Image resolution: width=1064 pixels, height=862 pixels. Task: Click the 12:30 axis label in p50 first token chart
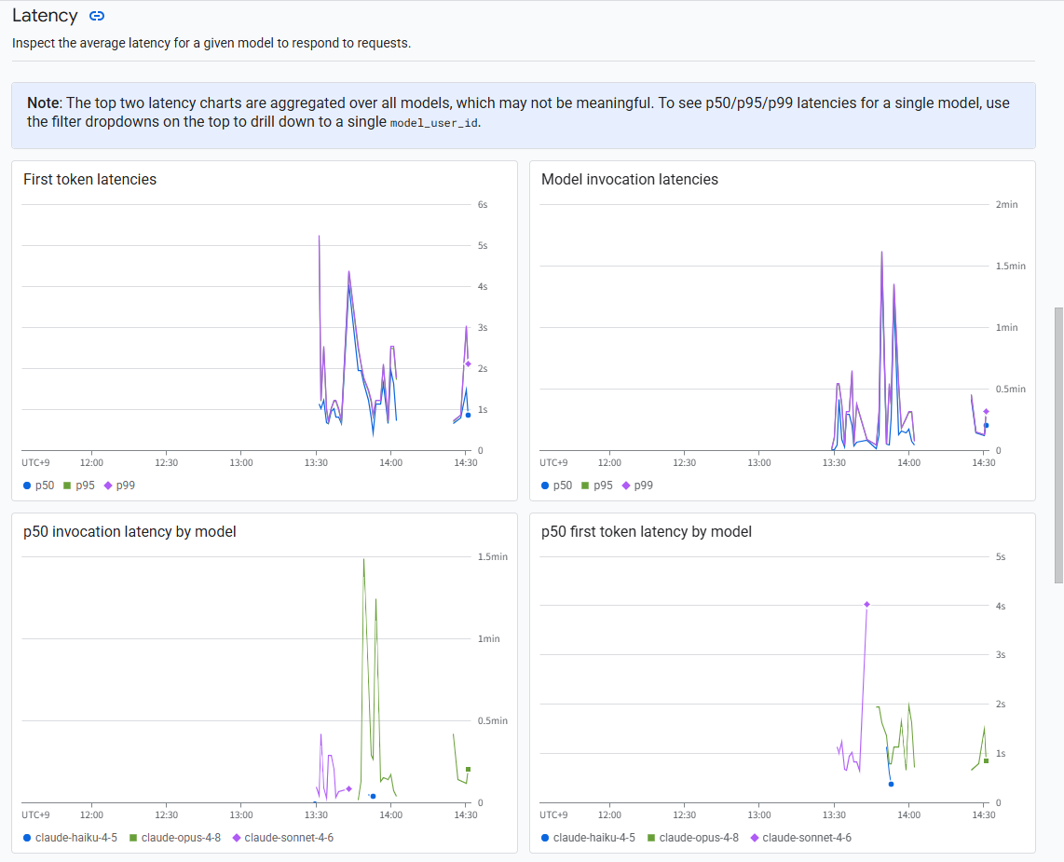pos(684,815)
